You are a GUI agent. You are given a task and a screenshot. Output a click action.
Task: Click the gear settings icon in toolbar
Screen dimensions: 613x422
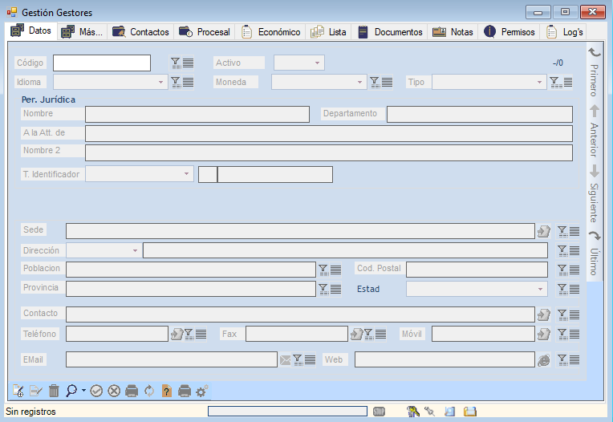[202, 391]
